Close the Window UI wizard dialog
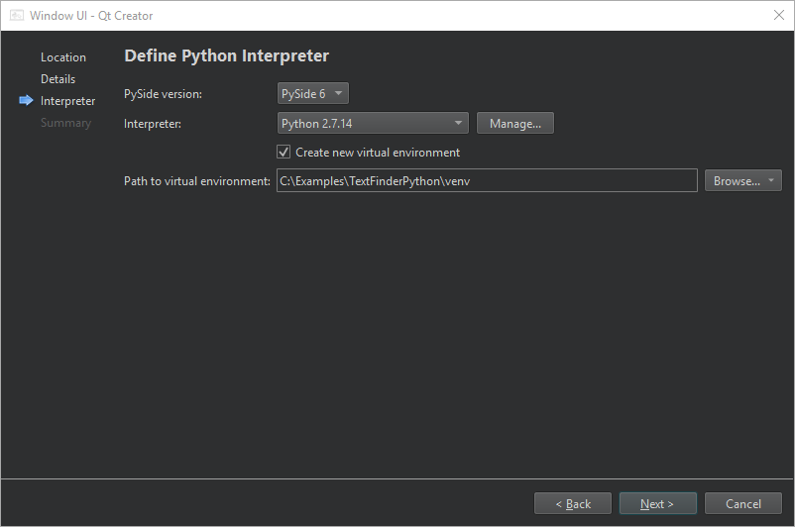Screen dimensions: 795x527 point(778,16)
